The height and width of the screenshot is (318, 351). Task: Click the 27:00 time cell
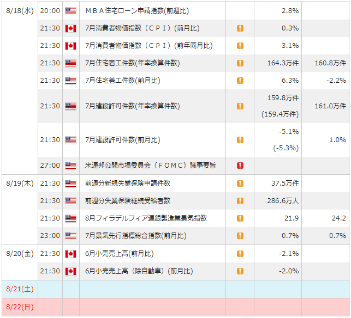50,166
